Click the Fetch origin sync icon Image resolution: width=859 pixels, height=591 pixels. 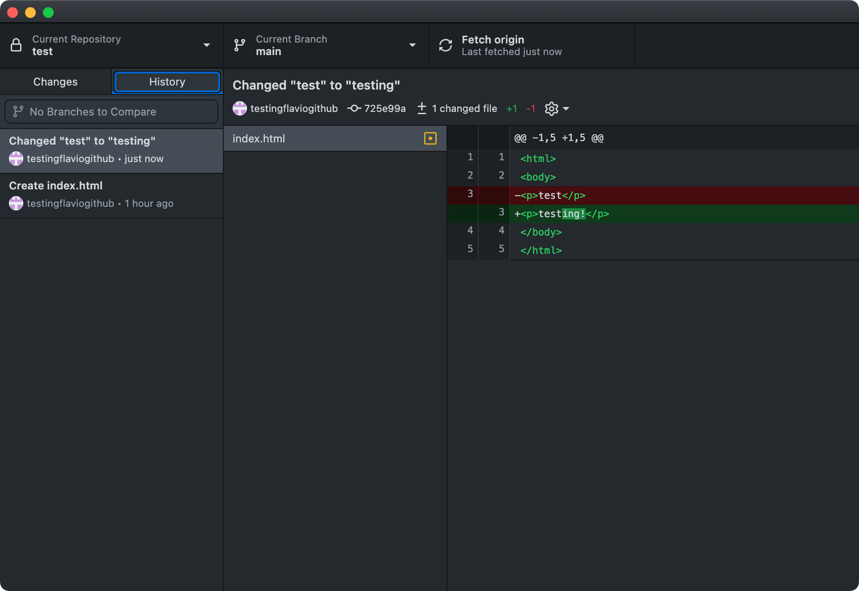point(446,45)
